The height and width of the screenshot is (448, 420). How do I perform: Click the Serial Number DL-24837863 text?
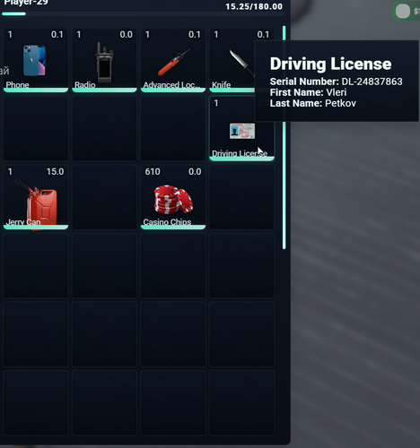click(x=336, y=82)
